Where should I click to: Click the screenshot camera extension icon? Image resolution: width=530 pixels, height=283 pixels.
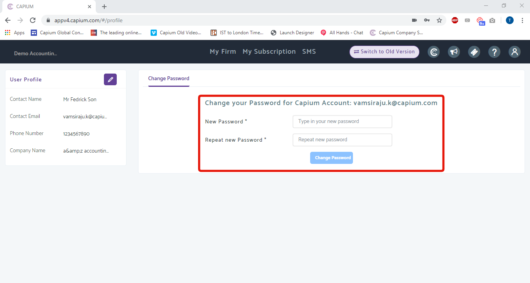pos(492,20)
